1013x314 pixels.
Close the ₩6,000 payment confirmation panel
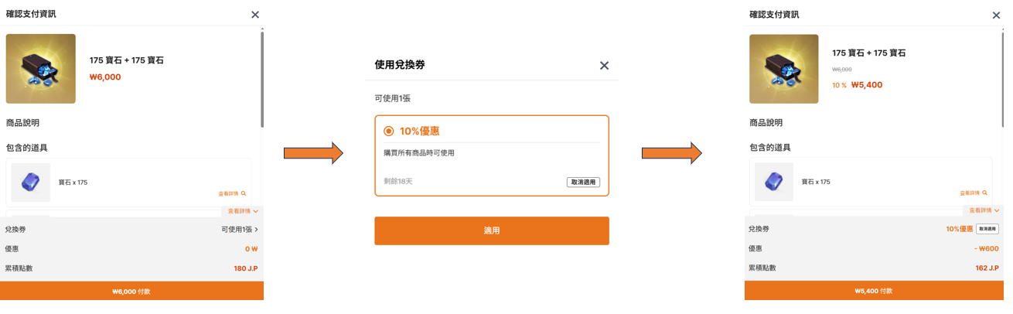(x=255, y=15)
